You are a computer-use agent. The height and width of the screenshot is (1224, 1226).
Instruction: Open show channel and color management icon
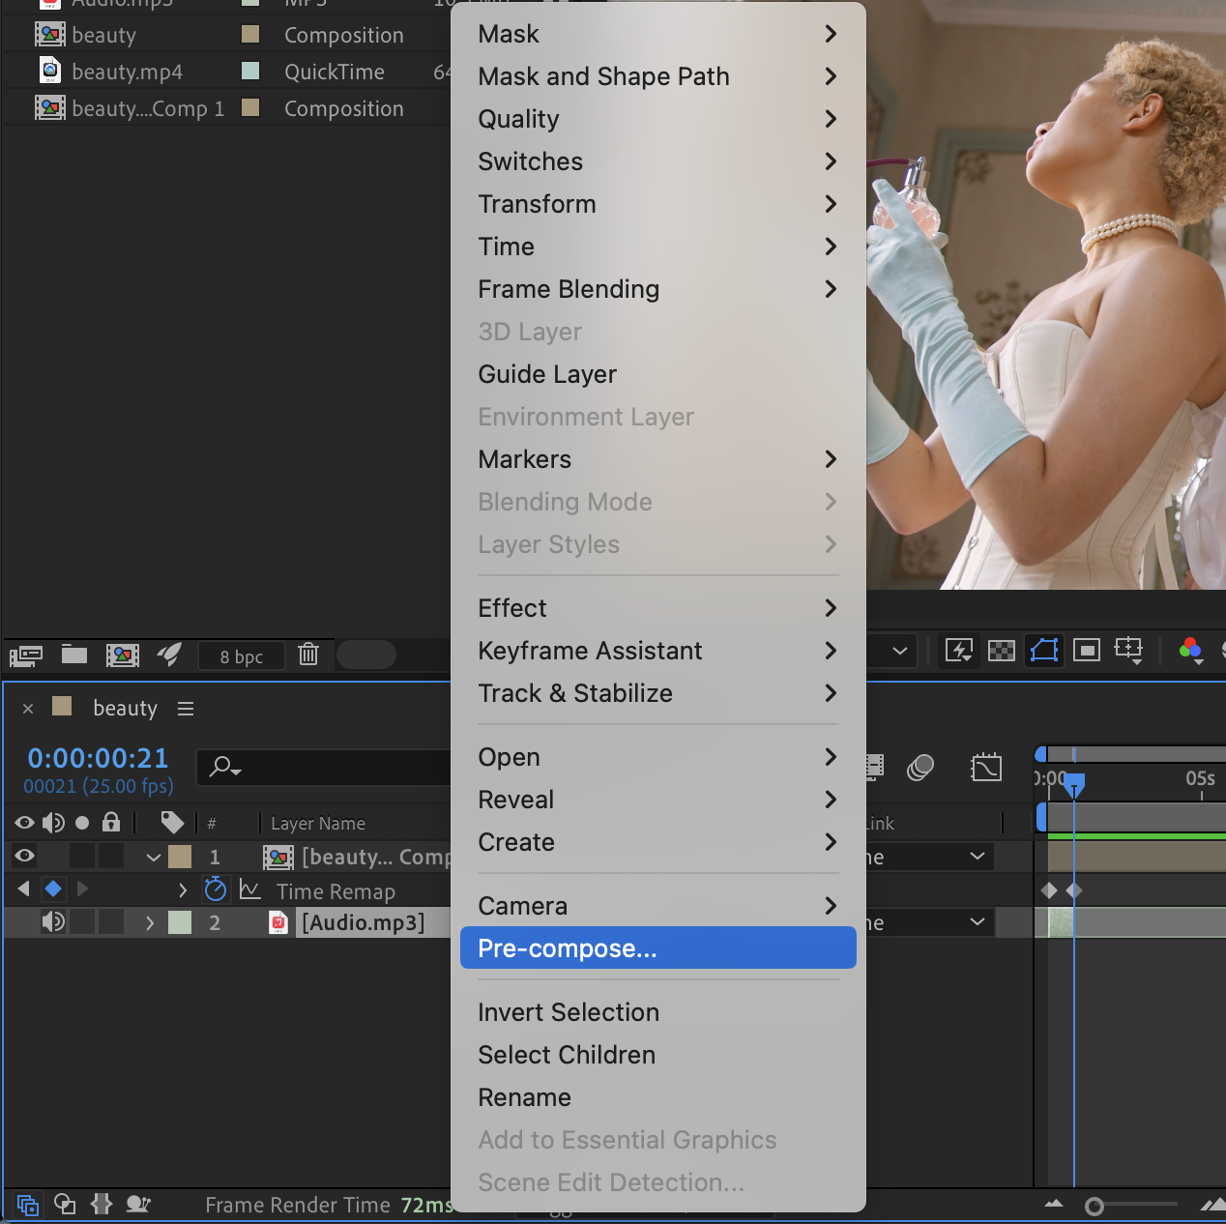(x=1191, y=651)
